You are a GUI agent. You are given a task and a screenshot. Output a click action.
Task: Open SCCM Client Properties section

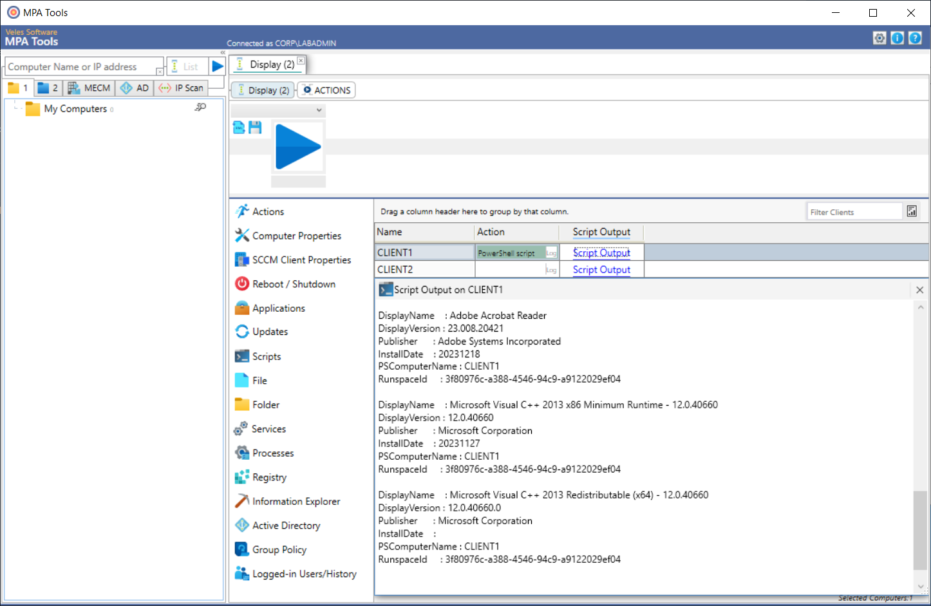coord(293,260)
